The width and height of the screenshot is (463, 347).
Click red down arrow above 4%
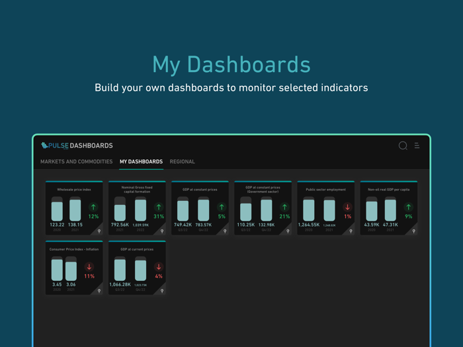(159, 267)
